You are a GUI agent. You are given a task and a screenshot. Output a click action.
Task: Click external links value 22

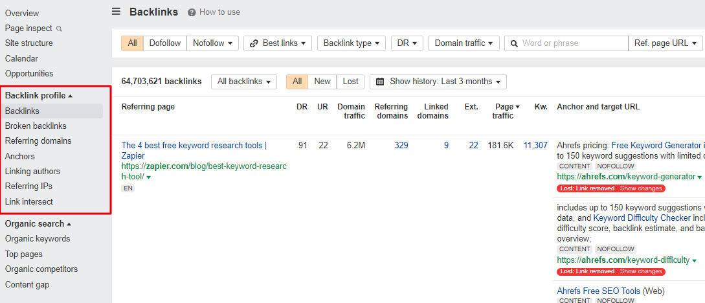pyautogui.click(x=473, y=145)
